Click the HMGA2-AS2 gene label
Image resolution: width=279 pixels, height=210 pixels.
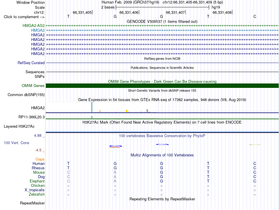[34, 25]
